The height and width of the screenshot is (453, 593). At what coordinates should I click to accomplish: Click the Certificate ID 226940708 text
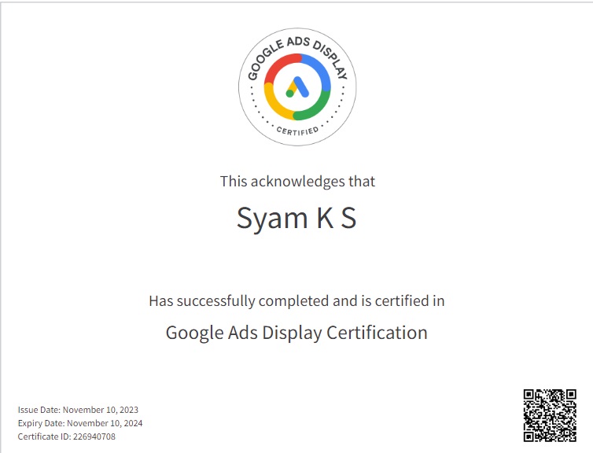click(x=66, y=436)
